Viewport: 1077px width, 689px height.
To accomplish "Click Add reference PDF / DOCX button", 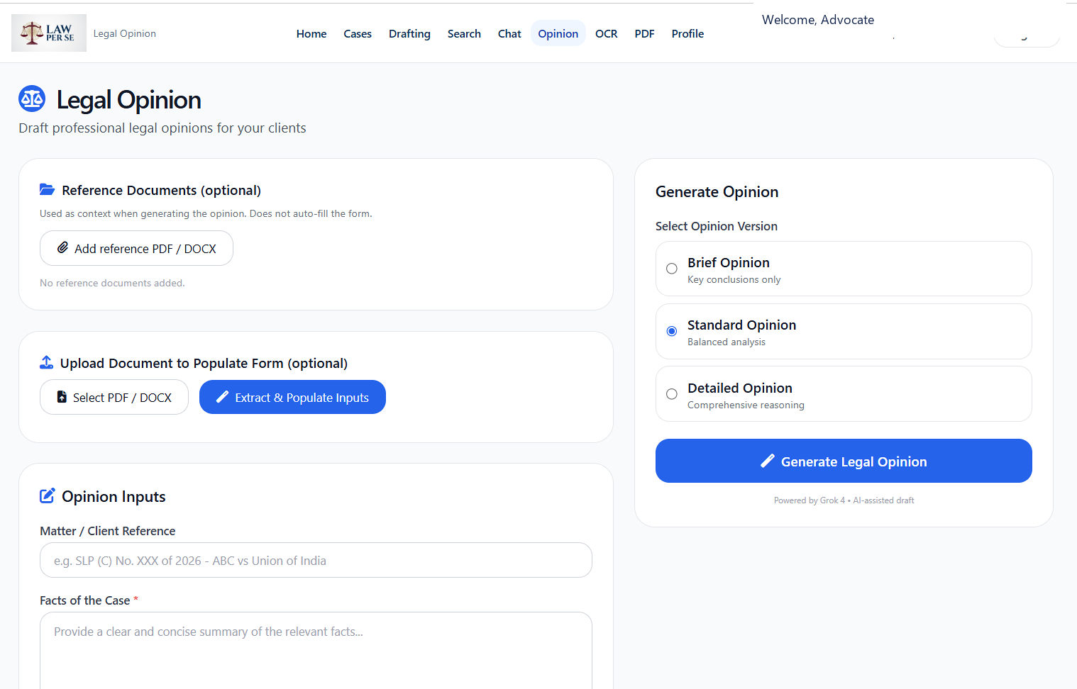I will click(136, 248).
